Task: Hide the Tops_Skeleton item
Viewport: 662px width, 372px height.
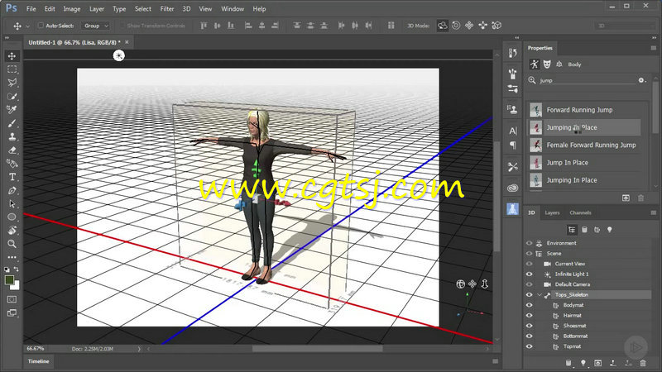Action: click(x=529, y=295)
